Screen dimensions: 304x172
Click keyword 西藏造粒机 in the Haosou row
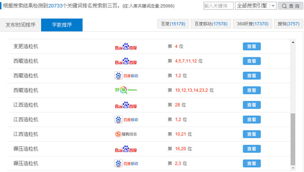point(26,90)
